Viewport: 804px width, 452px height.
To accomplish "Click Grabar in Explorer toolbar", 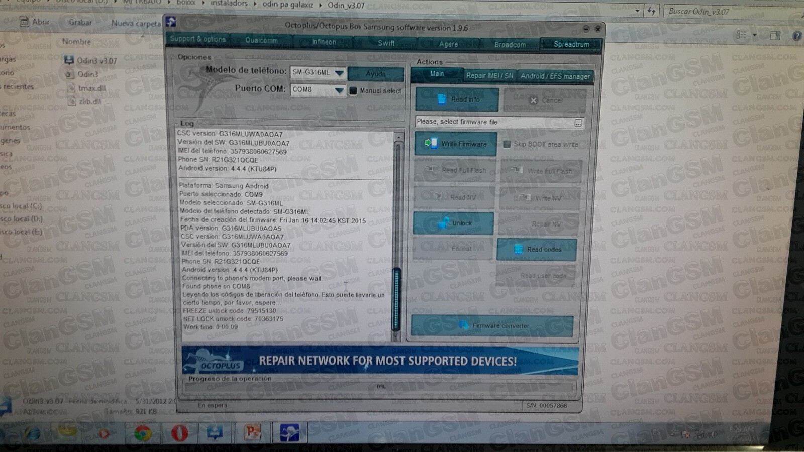I will click(80, 23).
